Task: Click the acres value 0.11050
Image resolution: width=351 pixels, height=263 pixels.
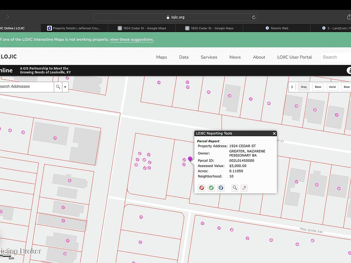Action: pos(236,171)
